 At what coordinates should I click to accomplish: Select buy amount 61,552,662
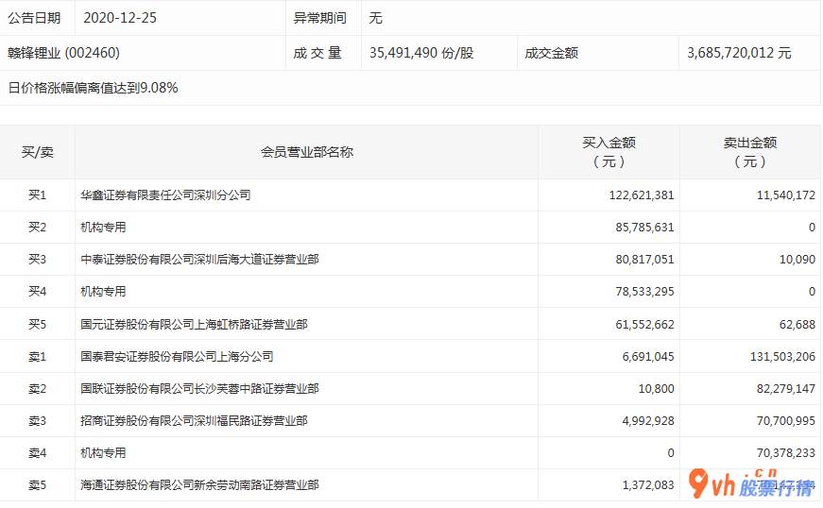coord(644,325)
